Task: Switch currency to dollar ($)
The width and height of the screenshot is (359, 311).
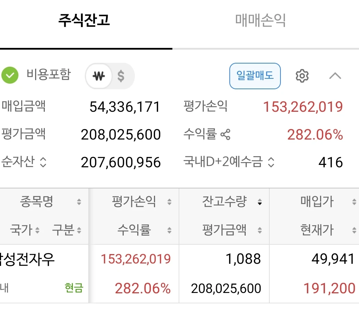Action: [x=121, y=76]
